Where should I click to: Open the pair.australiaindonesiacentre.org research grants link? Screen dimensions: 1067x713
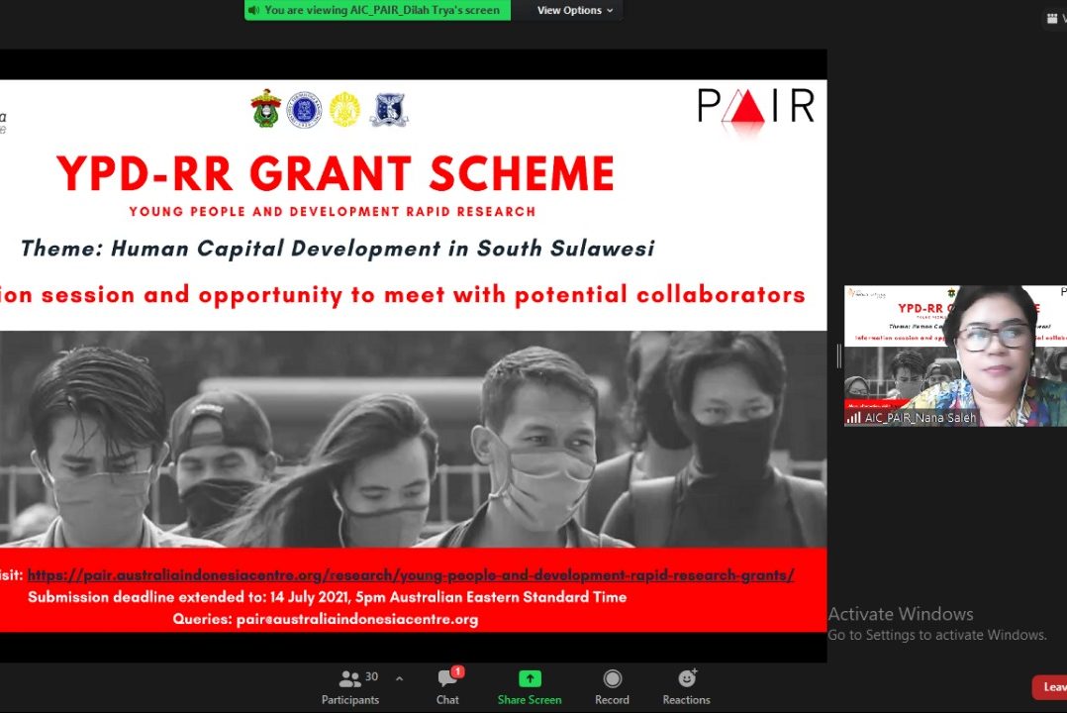(x=410, y=575)
